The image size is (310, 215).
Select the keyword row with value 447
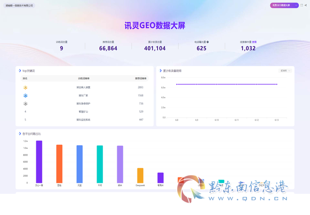(85, 120)
